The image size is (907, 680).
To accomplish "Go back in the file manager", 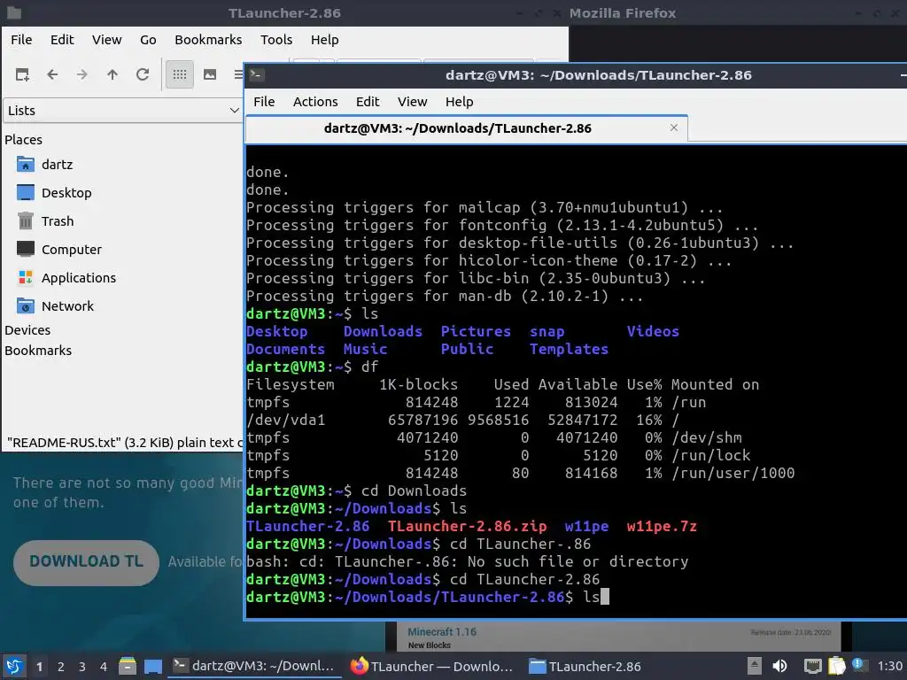I will pyautogui.click(x=52, y=74).
